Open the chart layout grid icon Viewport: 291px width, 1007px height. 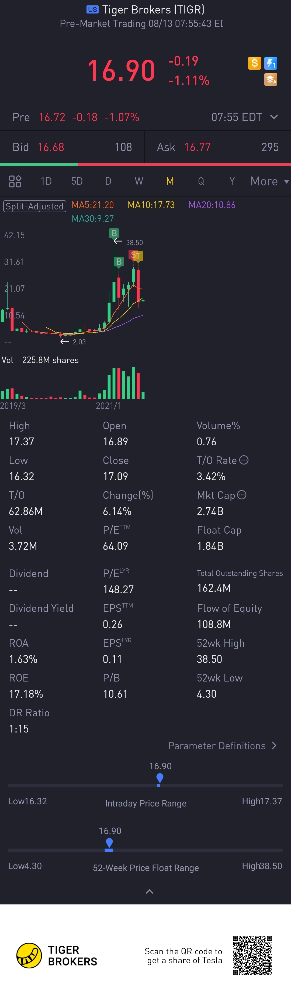point(15,181)
